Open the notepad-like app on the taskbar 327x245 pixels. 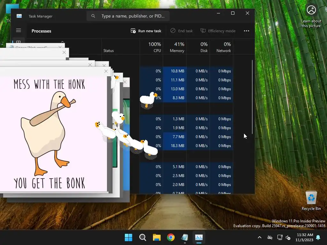click(x=185, y=237)
